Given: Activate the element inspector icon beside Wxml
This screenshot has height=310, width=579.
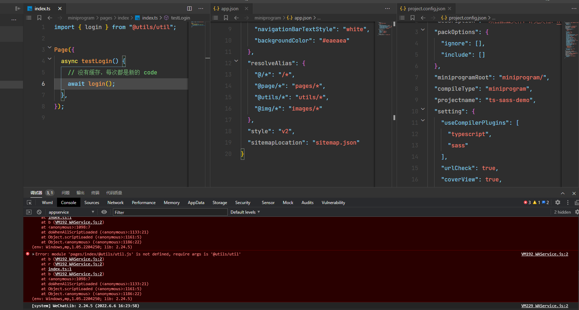Looking at the screenshot, I should 29,203.
